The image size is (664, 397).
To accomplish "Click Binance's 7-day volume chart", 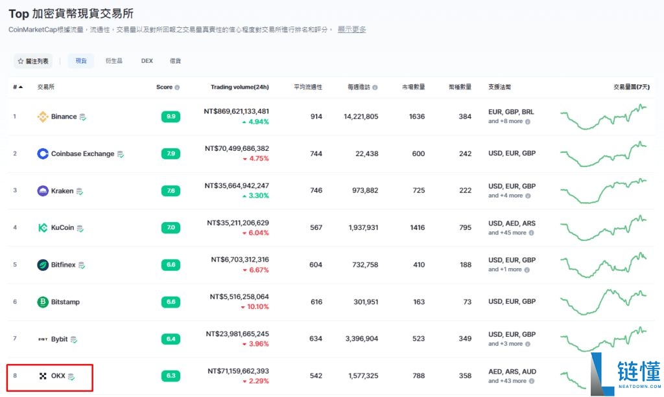I will 604,117.
